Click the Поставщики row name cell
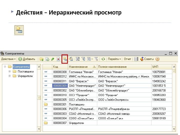Image resolution: width=180 pixels, height=135 pixels. pos(82,104)
